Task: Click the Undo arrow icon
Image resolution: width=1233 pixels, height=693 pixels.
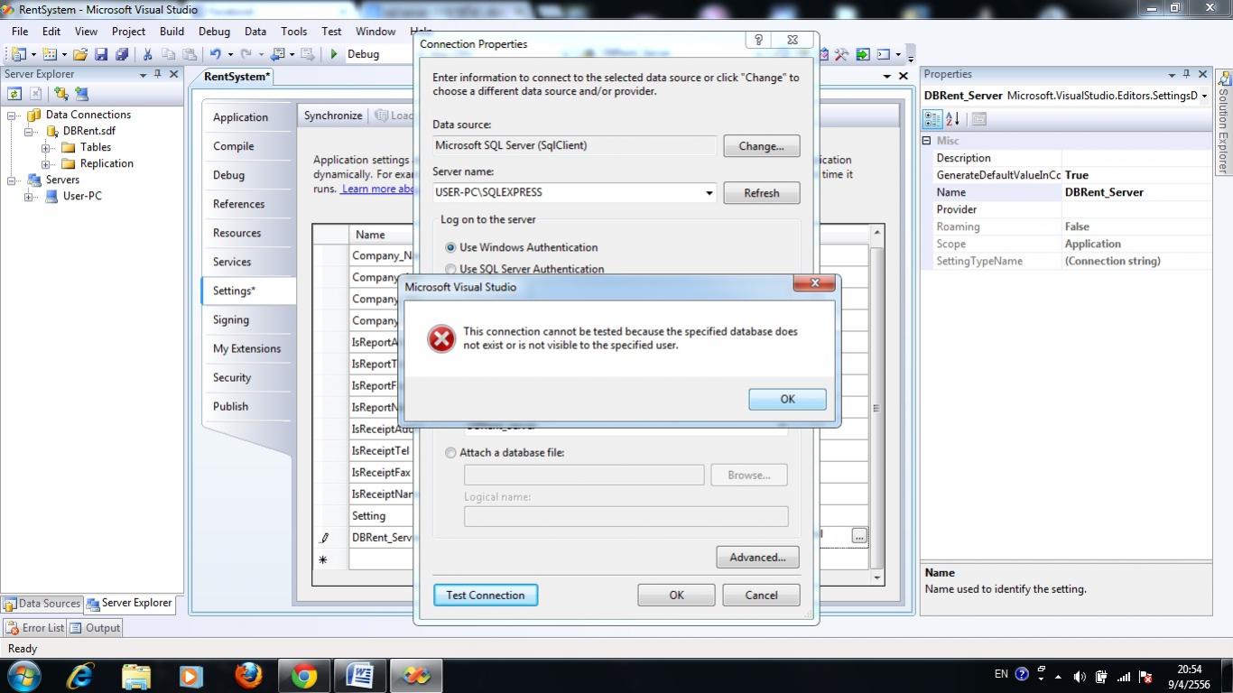Action: coord(216,54)
